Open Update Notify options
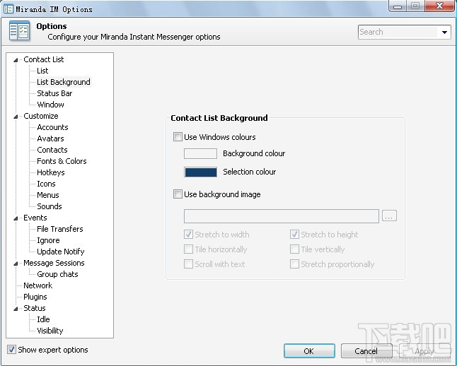Screen dimensions: 457x366 click(61, 252)
